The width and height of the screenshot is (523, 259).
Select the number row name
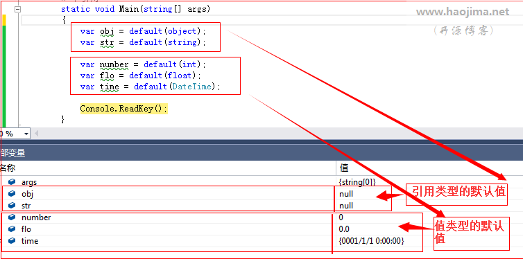coord(36,217)
